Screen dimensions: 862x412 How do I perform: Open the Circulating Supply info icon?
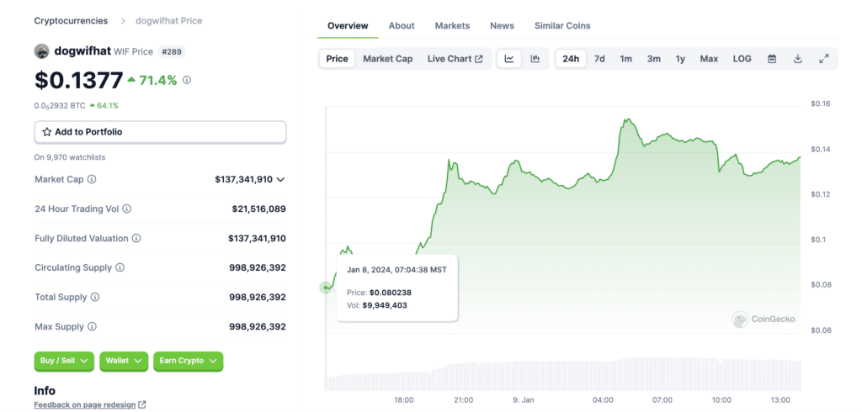[120, 267]
